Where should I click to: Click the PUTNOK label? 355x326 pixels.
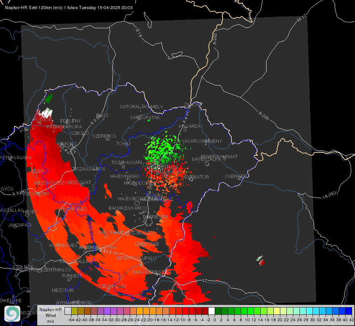point(43,120)
